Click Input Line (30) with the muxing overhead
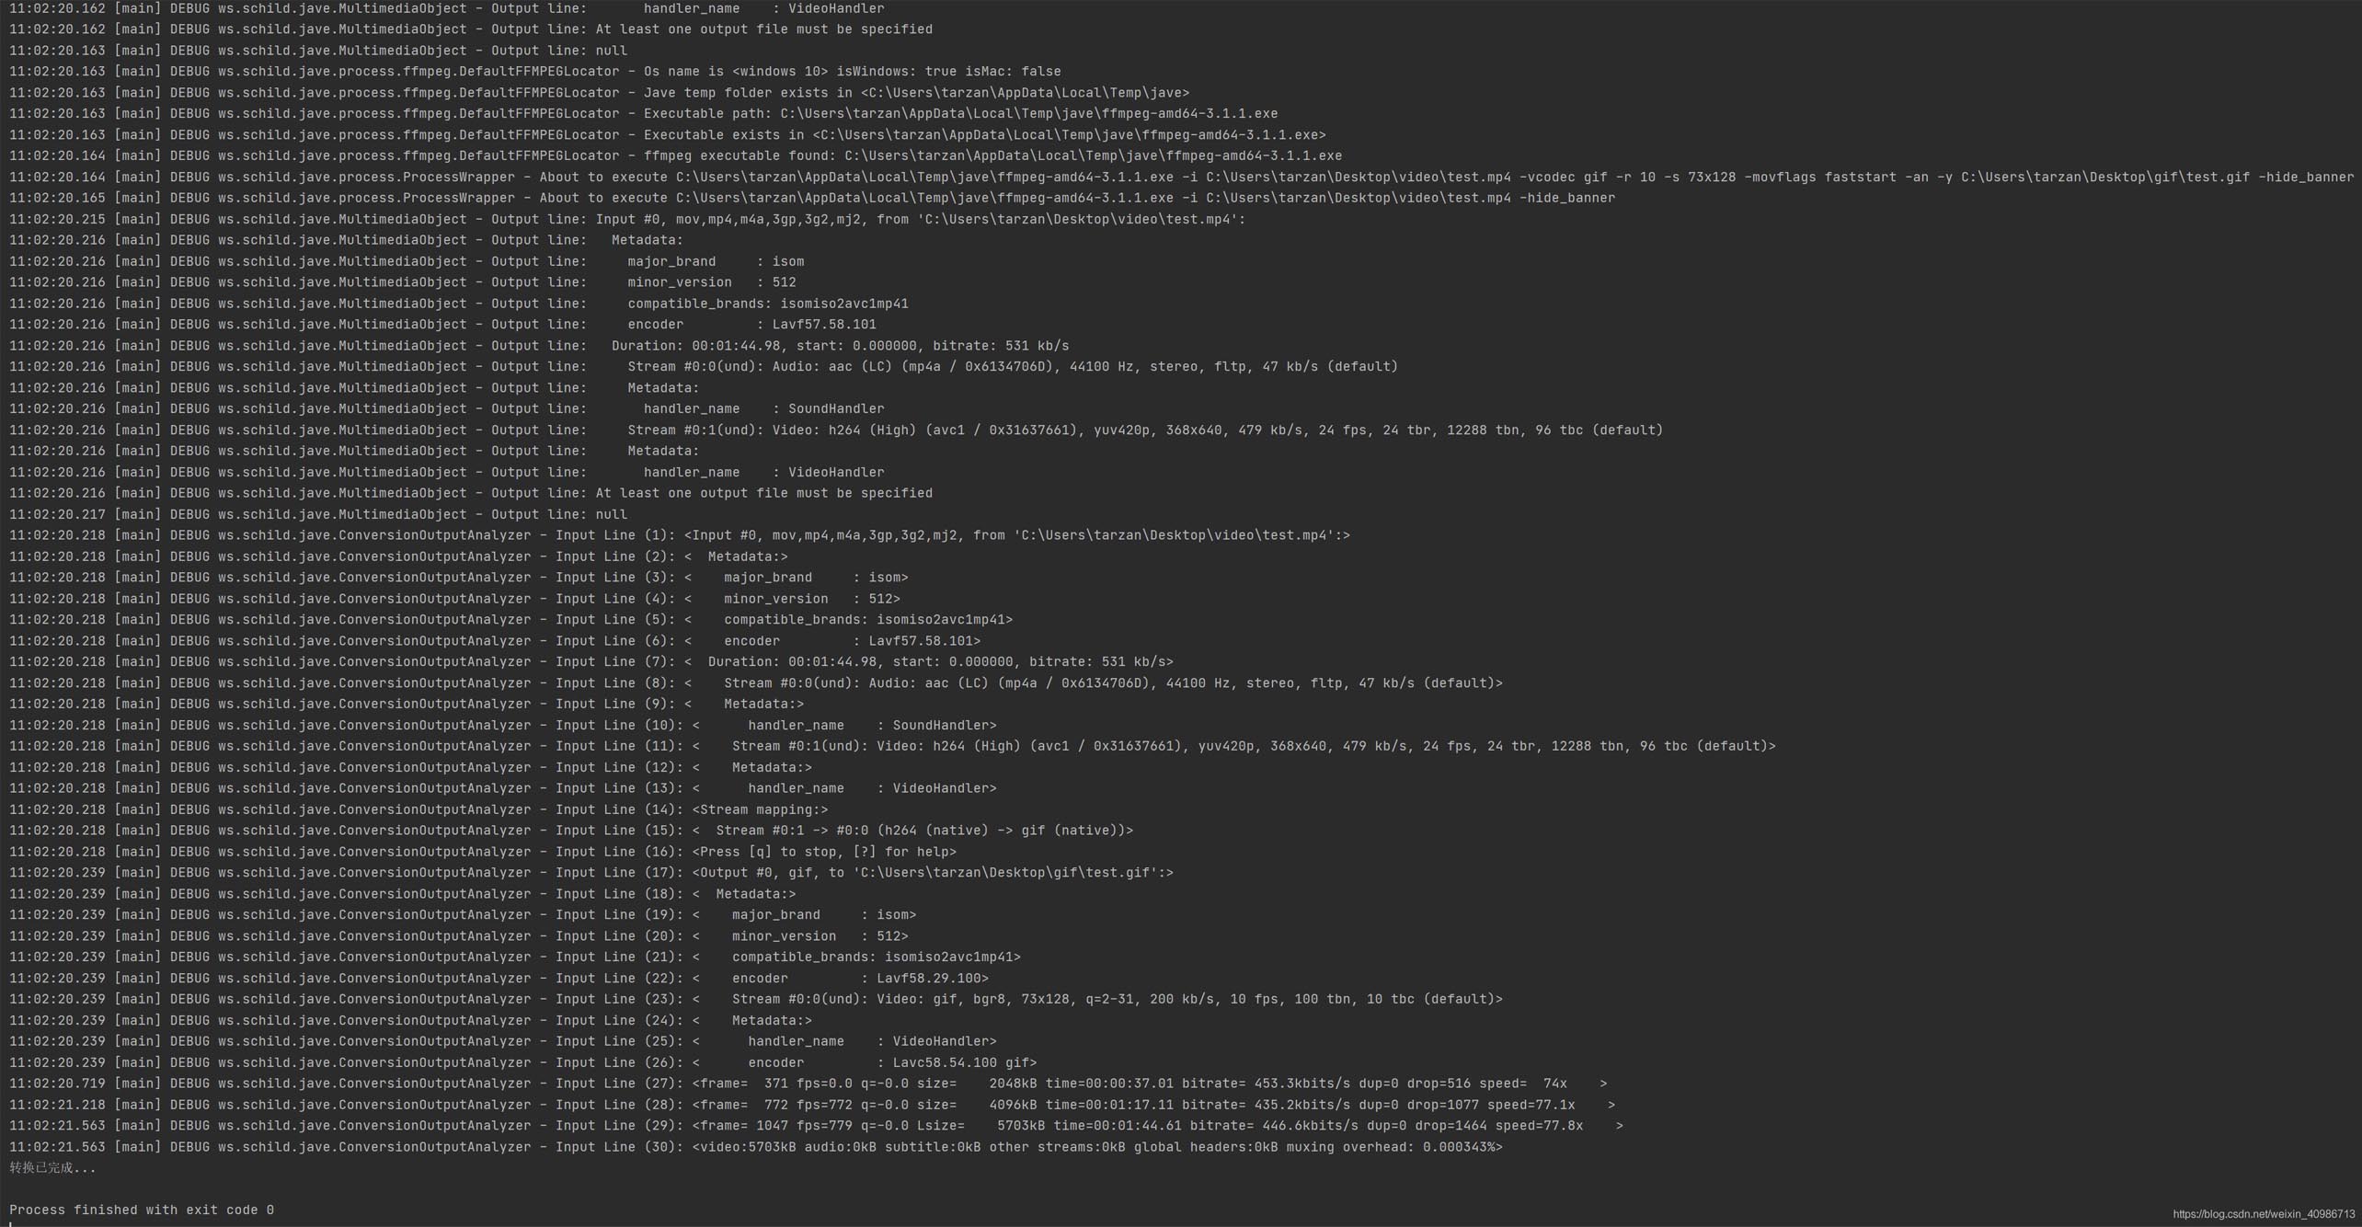This screenshot has width=2362, height=1227. click(1096, 1148)
